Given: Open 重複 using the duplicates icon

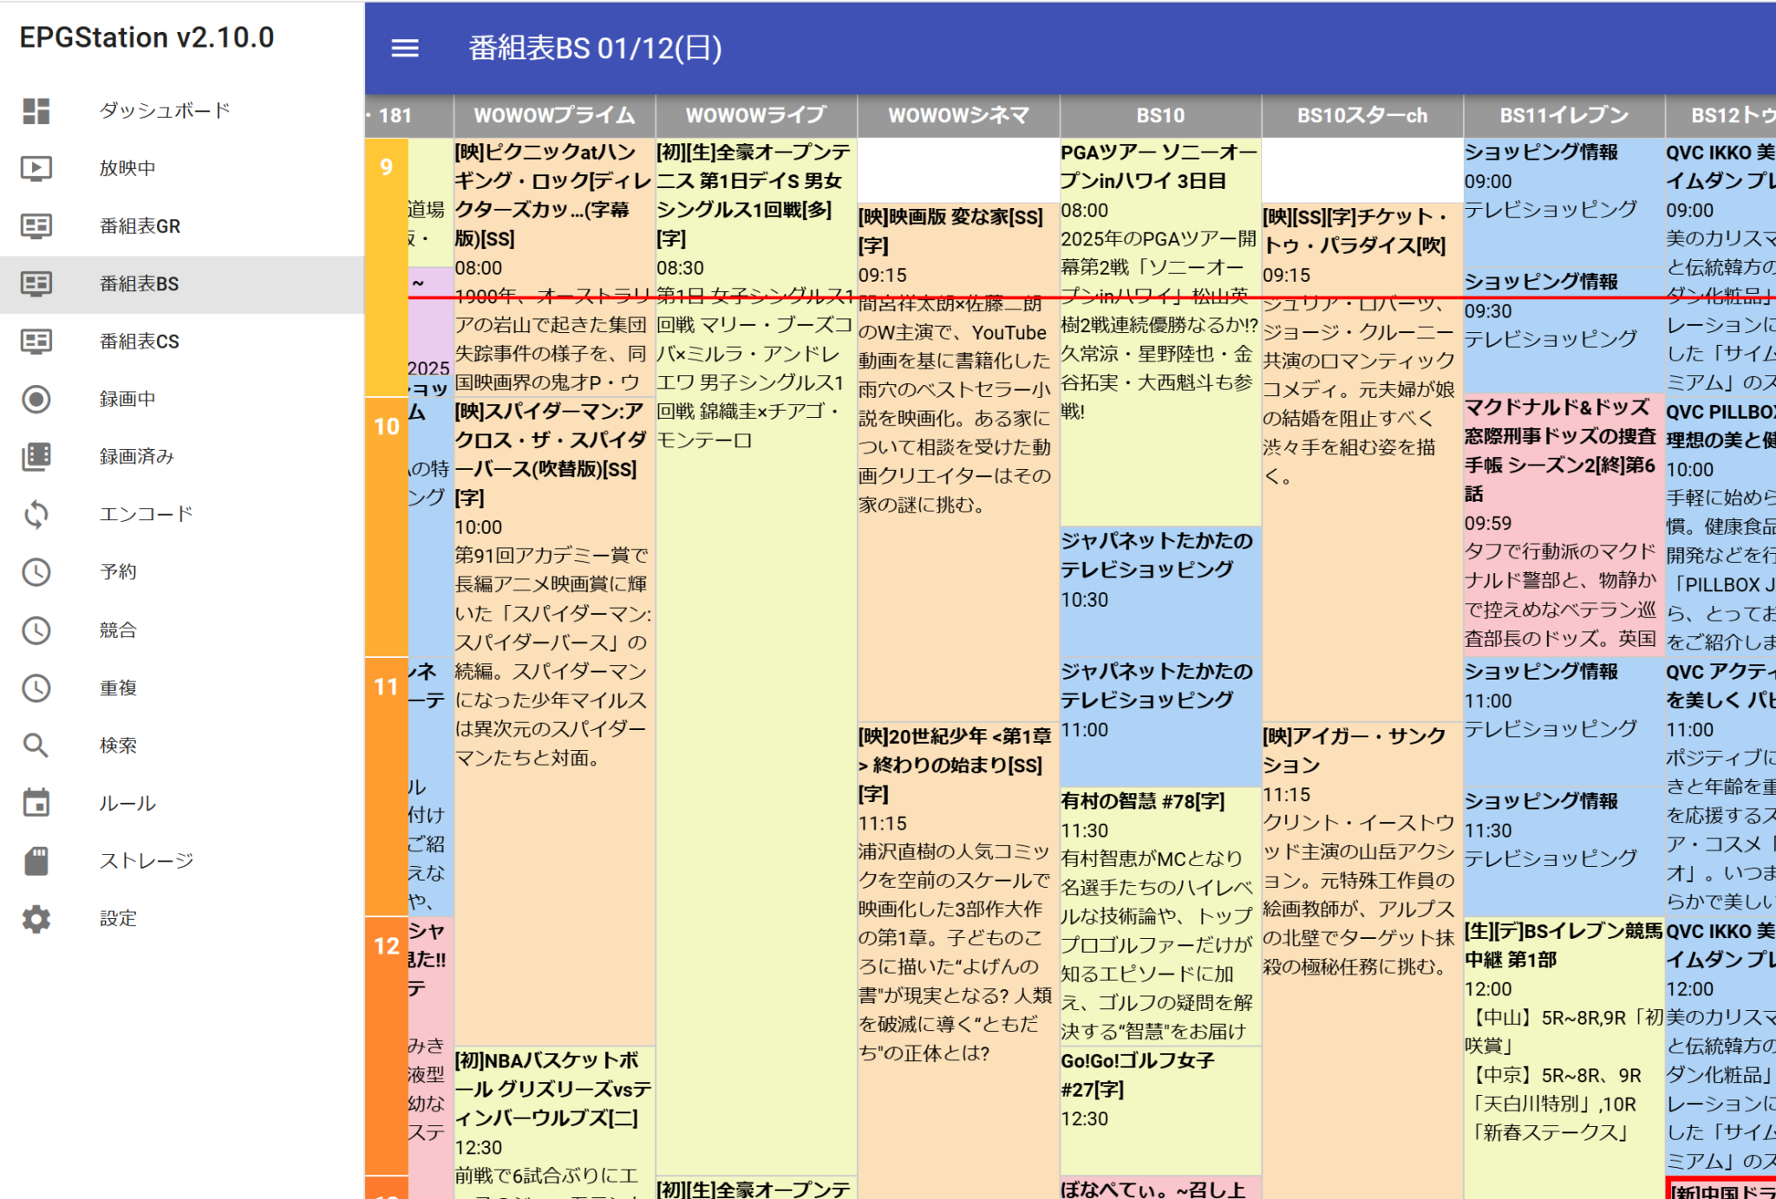Looking at the screenshot, I should click(x=36, y=687).
